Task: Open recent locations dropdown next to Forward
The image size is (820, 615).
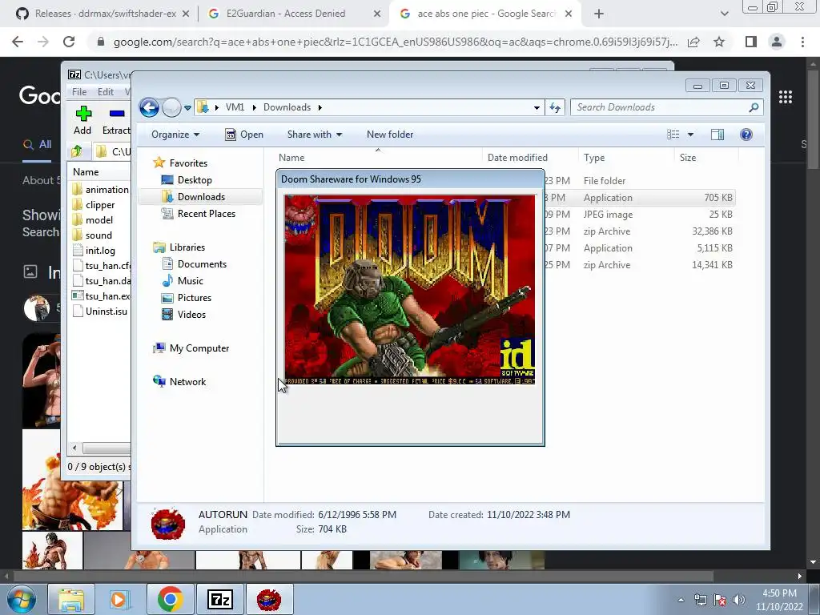Action: click(x=187, y=108)
